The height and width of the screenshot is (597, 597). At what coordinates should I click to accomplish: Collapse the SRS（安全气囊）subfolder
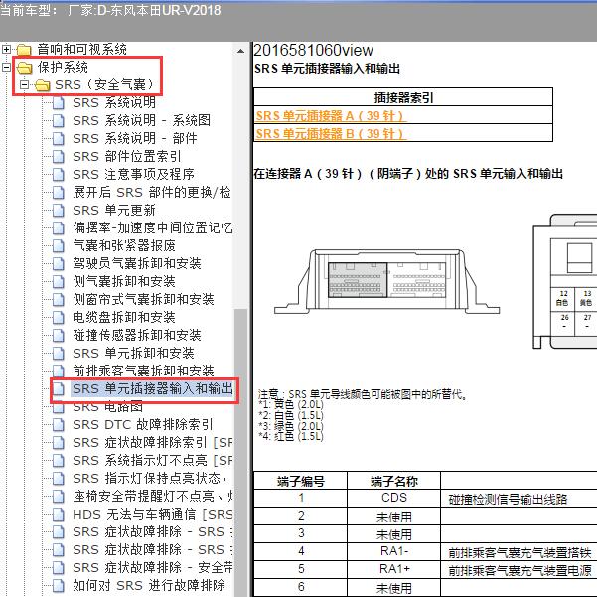click(25, 84)
